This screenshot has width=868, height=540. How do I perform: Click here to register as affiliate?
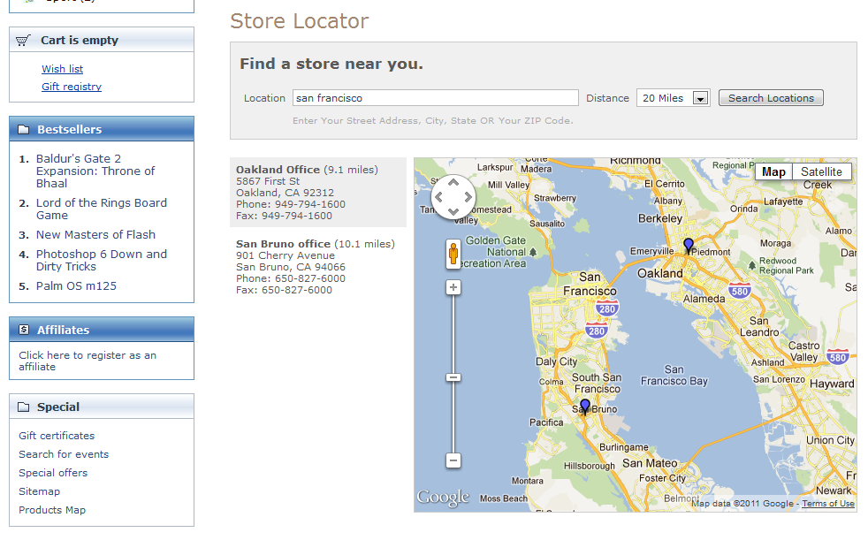88,361
